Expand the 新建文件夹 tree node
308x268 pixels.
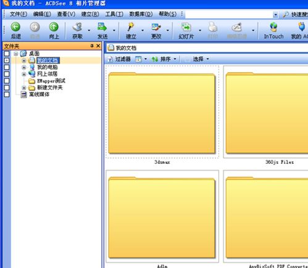click(24, 88)
